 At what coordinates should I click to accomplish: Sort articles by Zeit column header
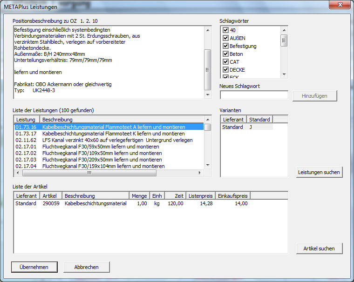176,196
